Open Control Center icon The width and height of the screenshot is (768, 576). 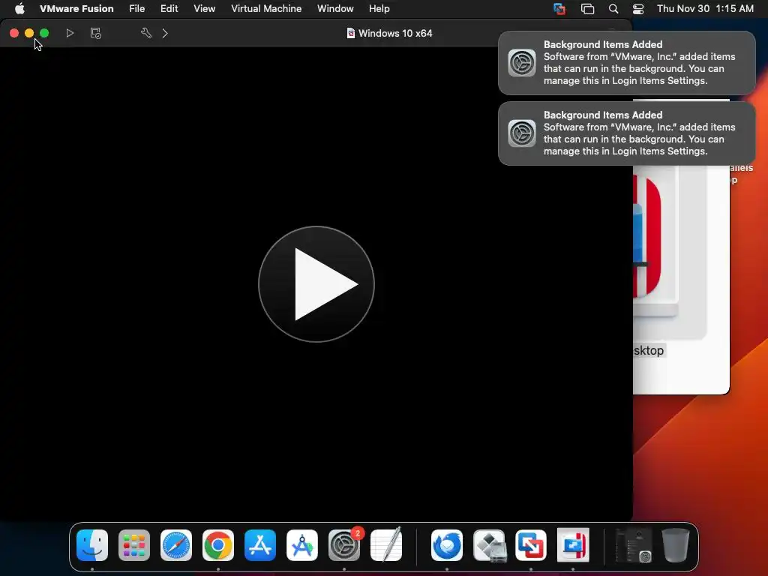638,8
